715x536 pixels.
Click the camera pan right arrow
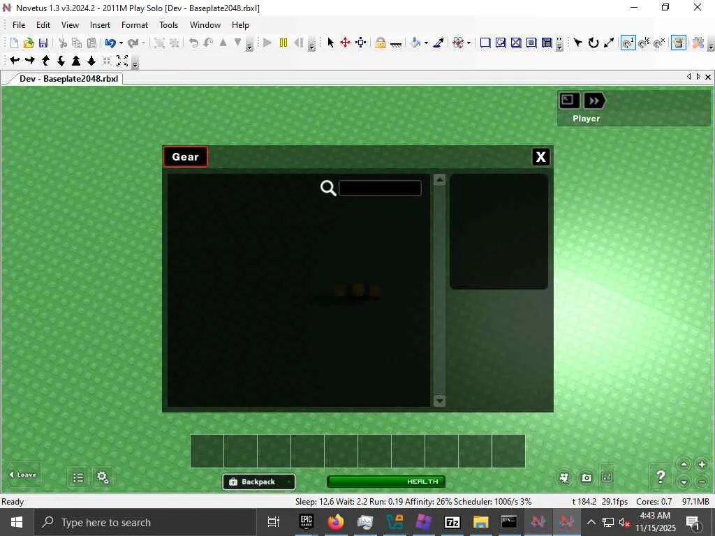pyautogui.click(x=30, y=60)
